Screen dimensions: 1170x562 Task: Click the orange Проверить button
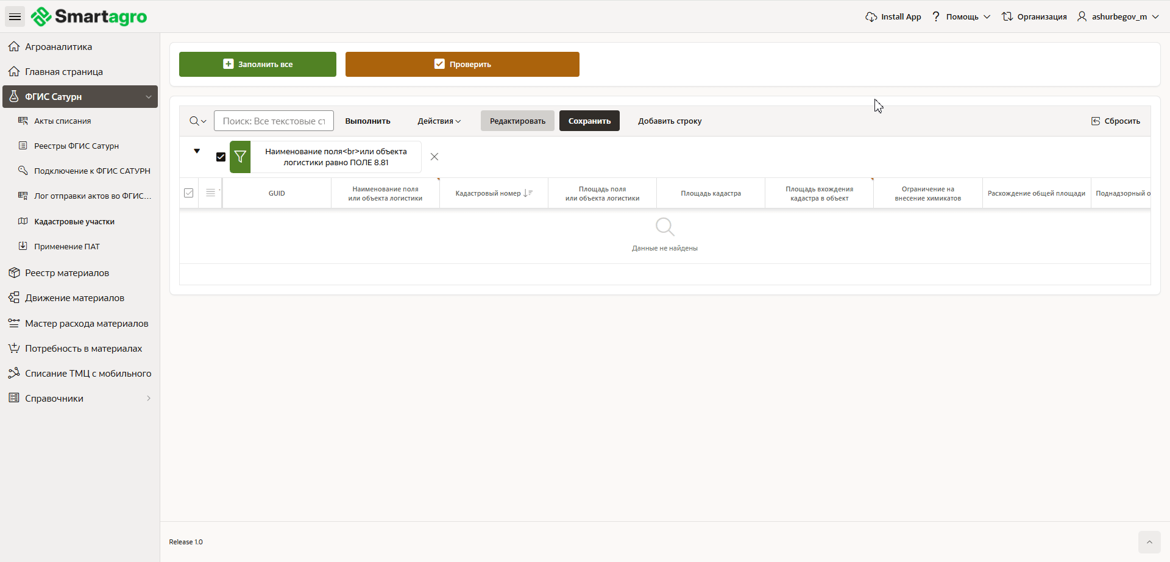462,65
